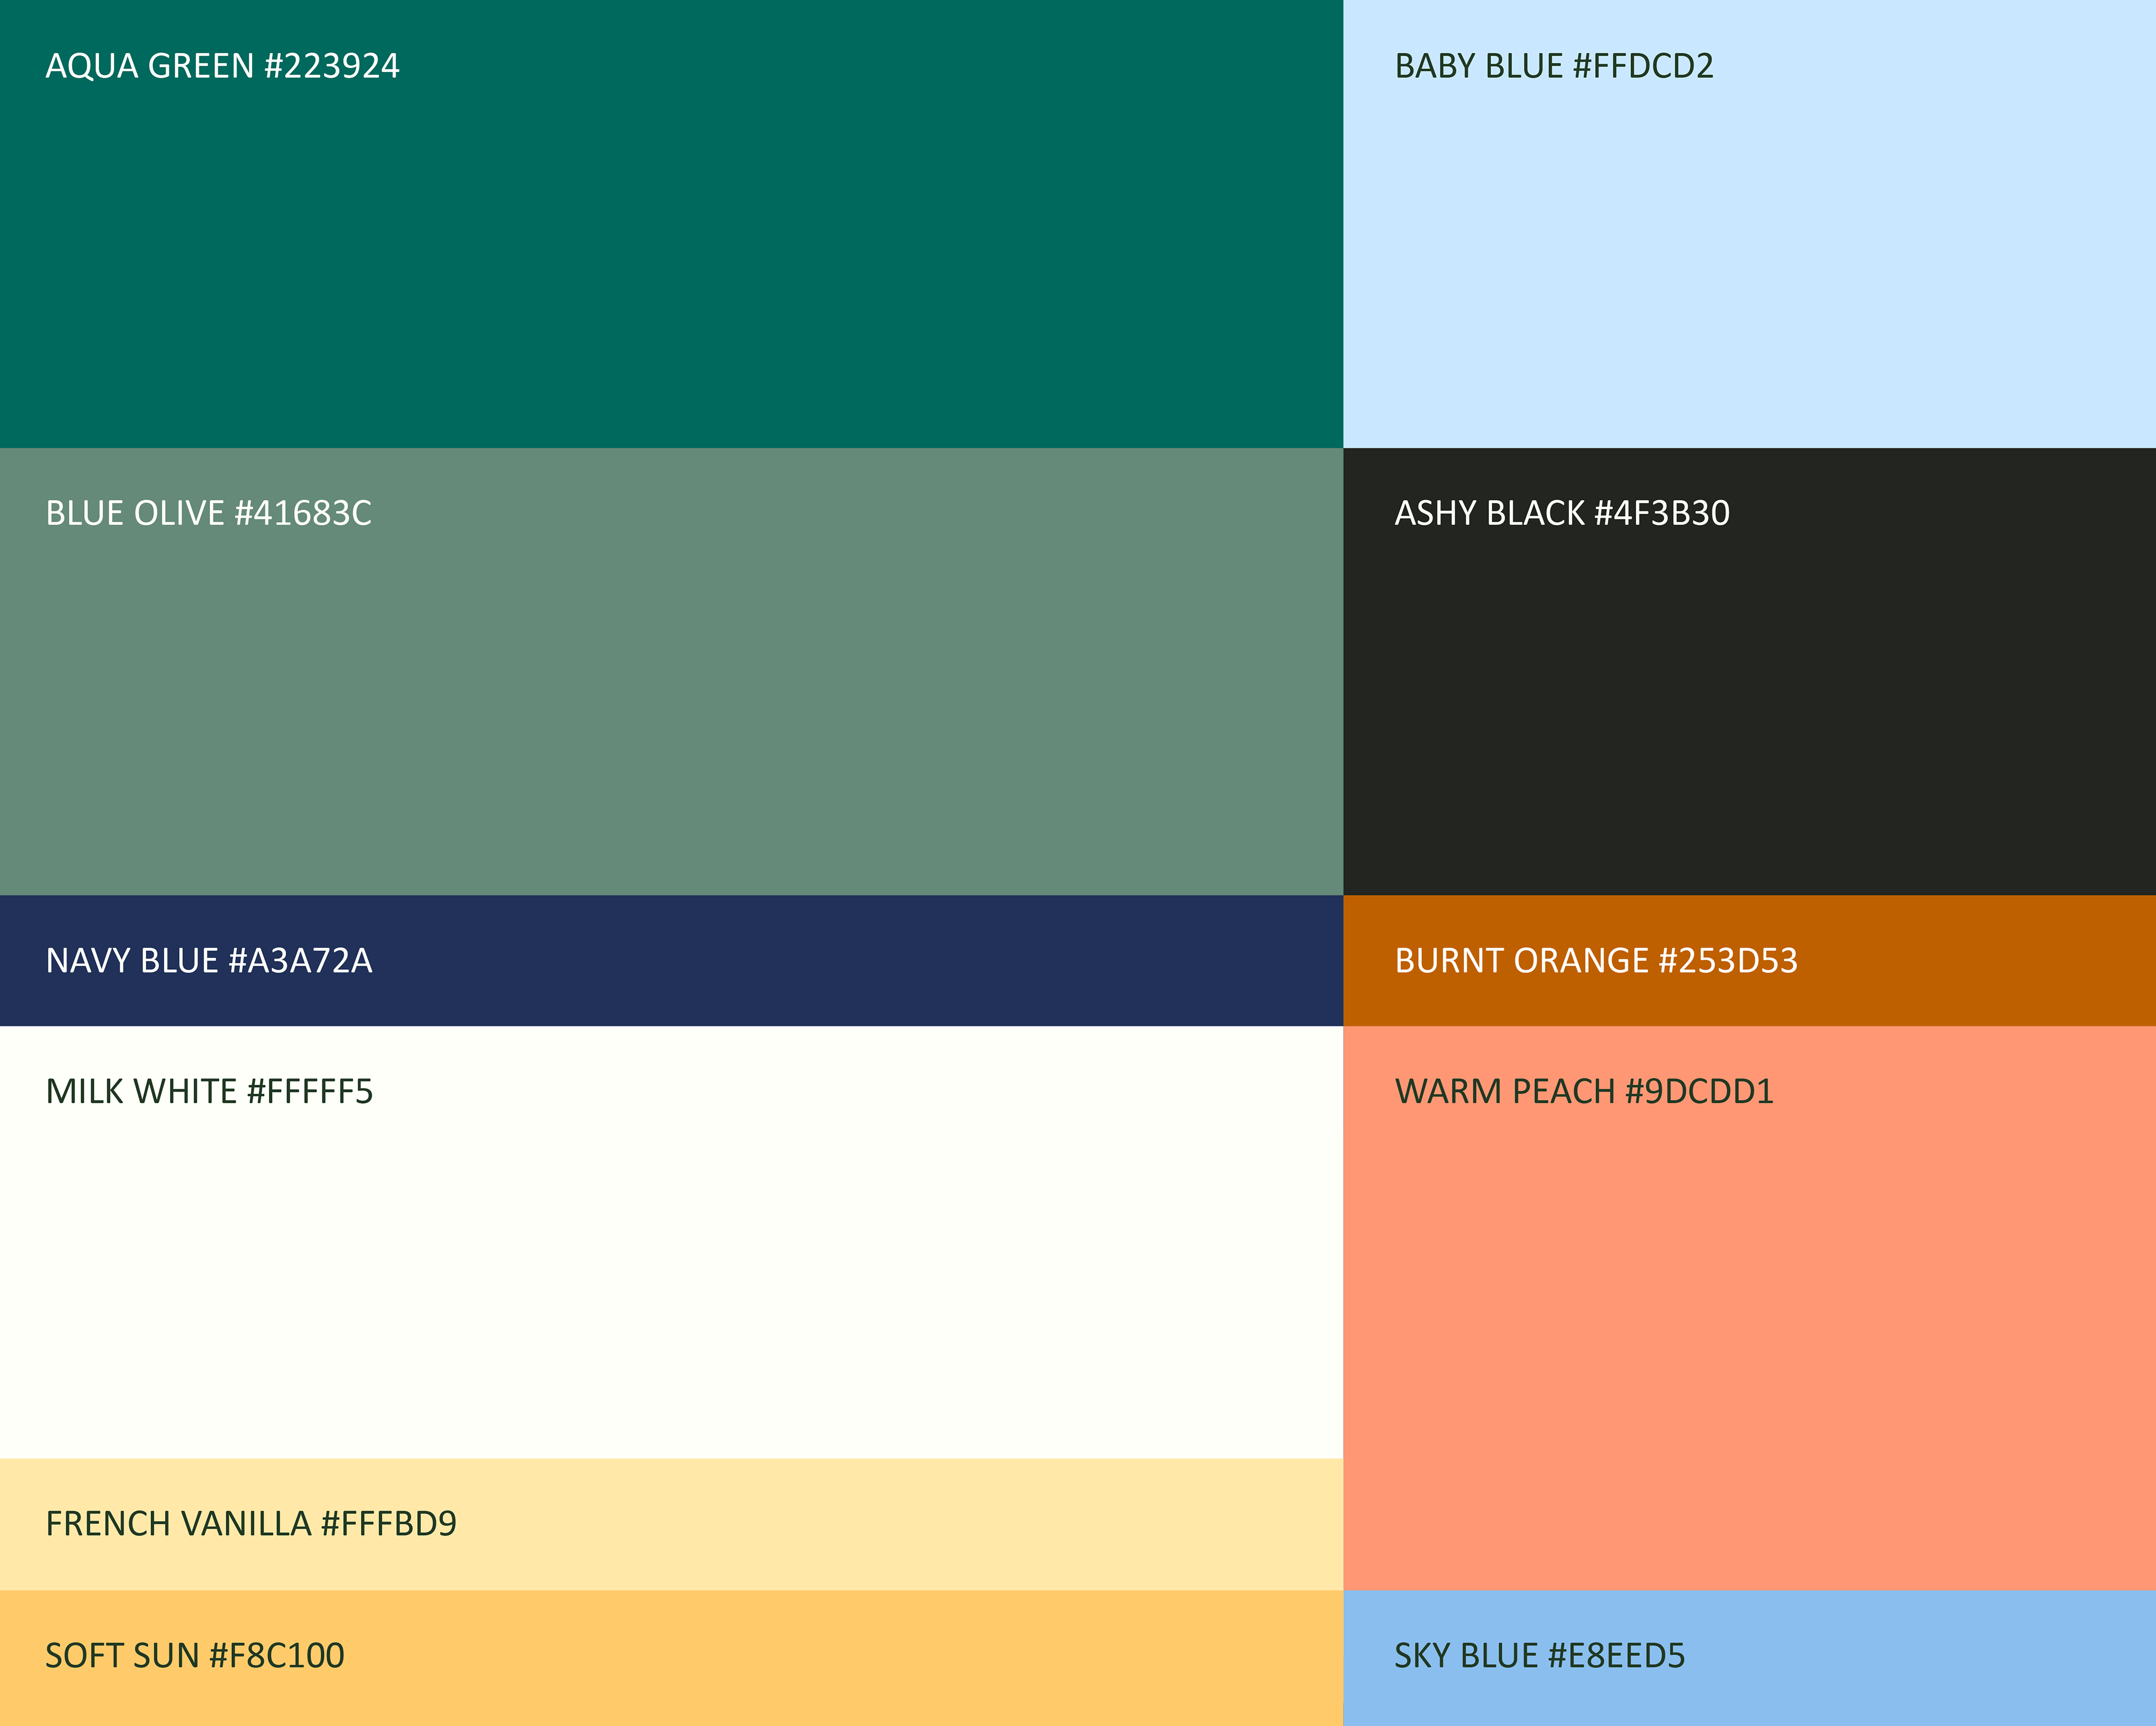
Task: Choose the Milk White color block
Action: tap(670, 1270)
